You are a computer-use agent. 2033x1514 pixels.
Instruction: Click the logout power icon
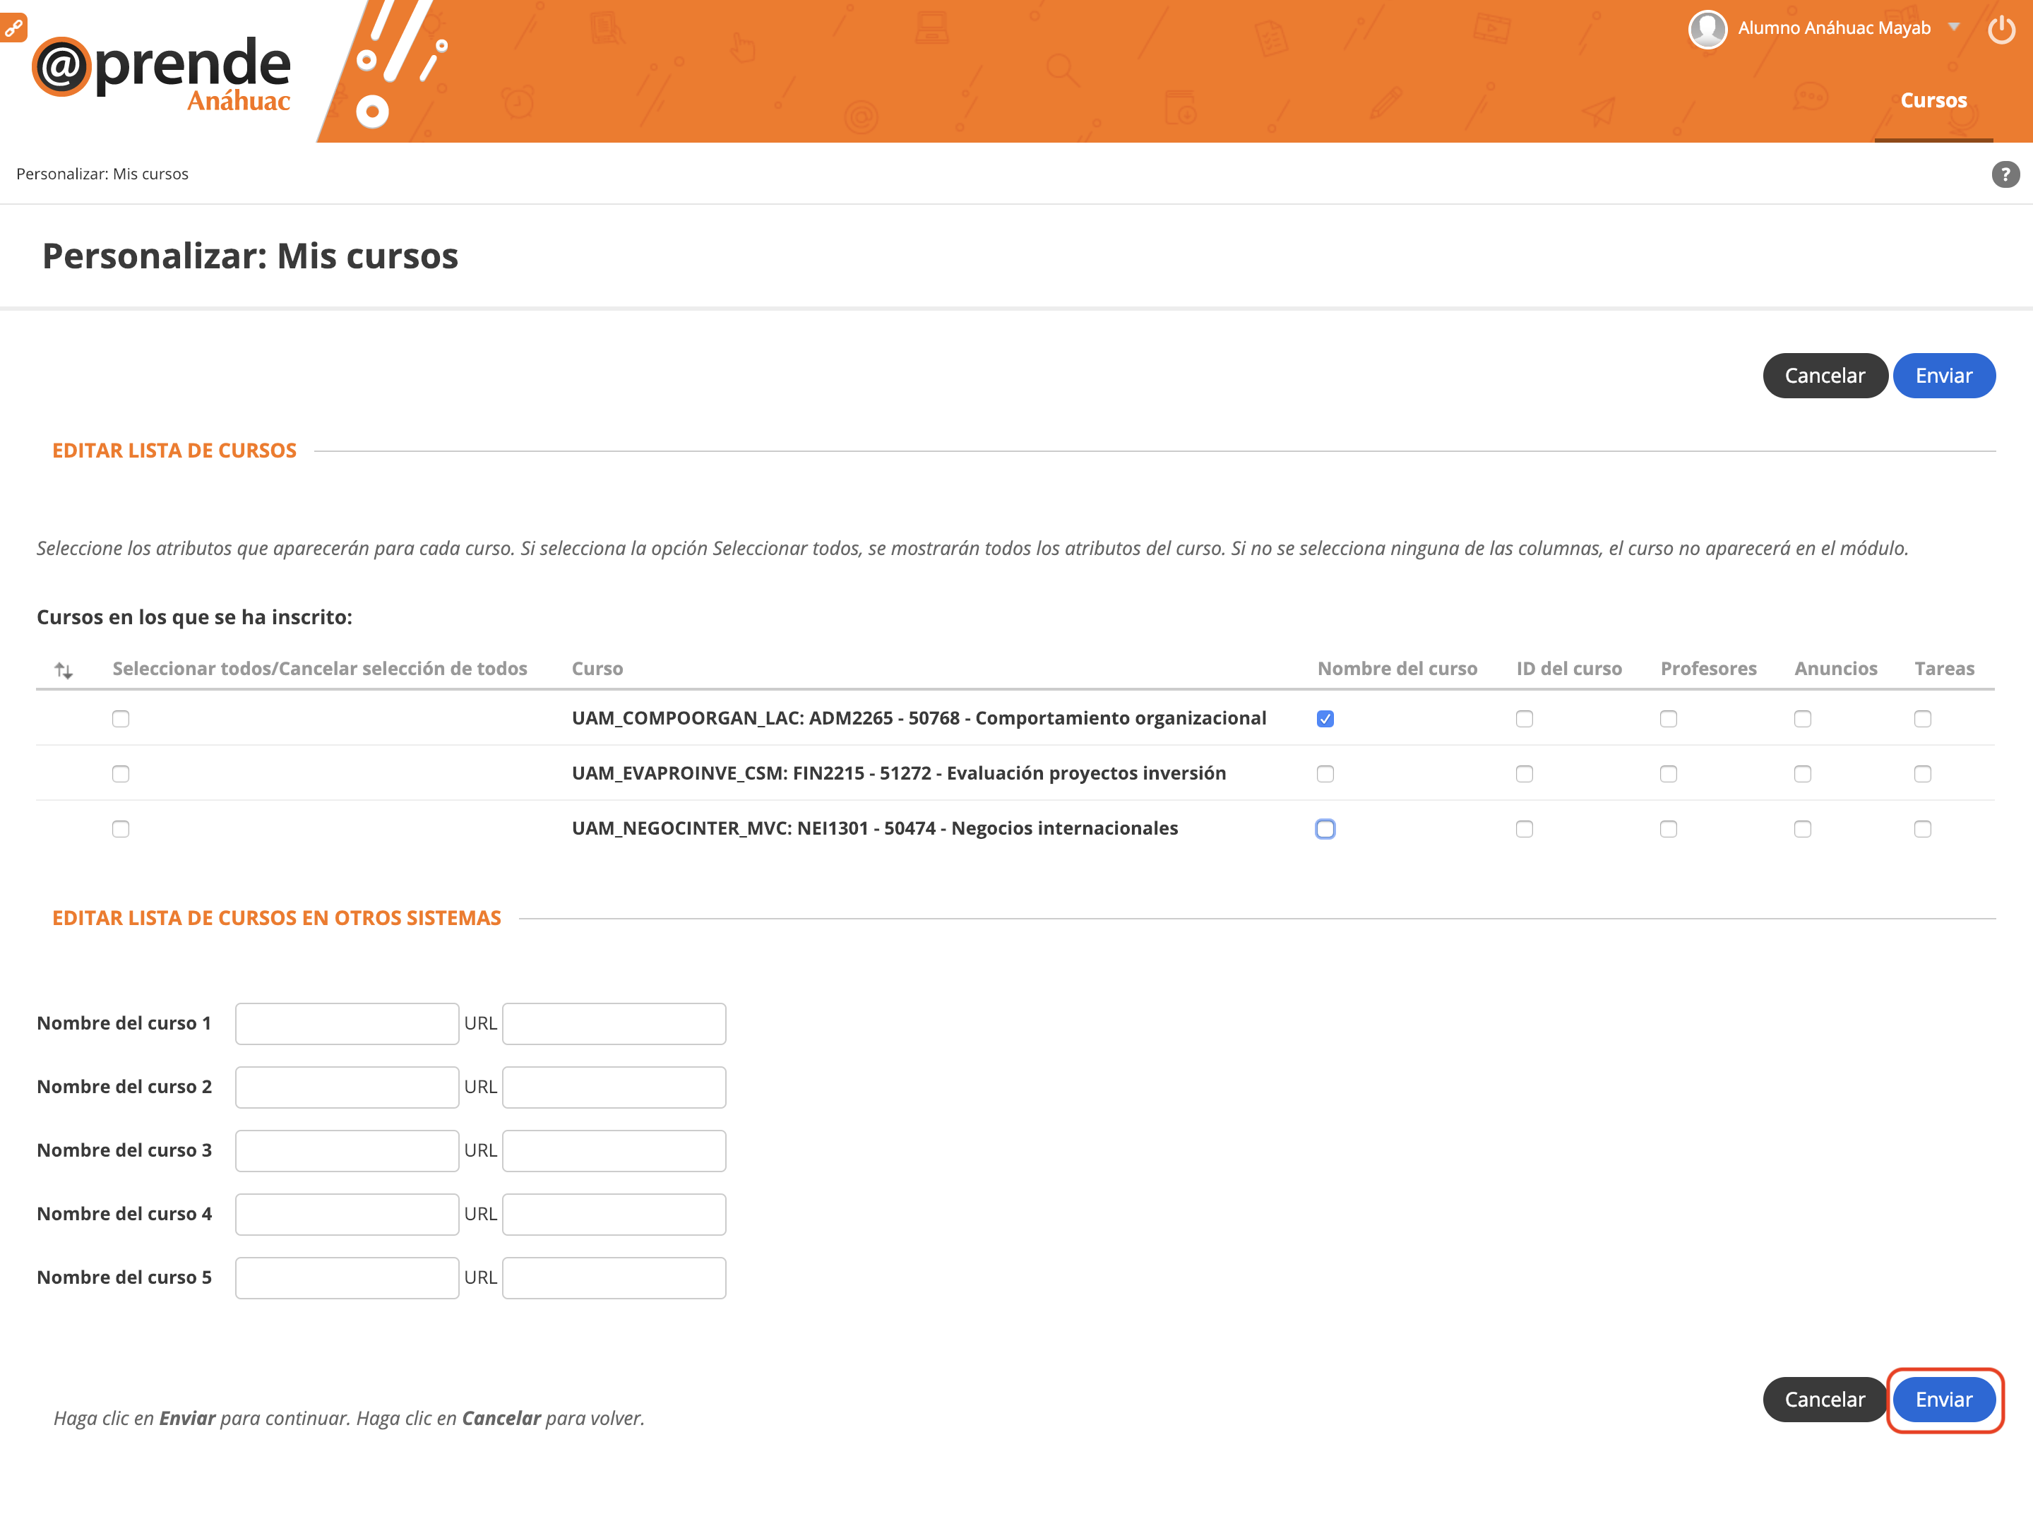coord(2001,30)
